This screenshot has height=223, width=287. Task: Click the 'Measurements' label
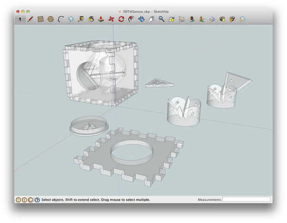pos(209,200)
